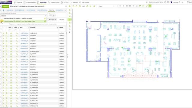192x108 pixels.
Task: Tick the checkbox for the 447248020 row
Action: [x=1, y=36]
